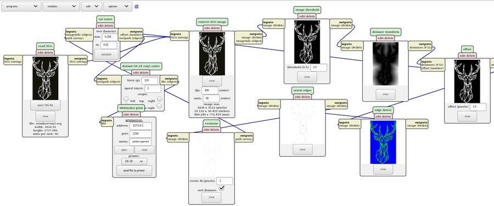Viewport: 494px width, 206px height.
Task: Click the printserver address field
Action: coord(141,126)
